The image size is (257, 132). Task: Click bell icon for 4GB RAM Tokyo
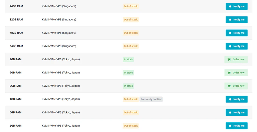click(x=230, y=99)
